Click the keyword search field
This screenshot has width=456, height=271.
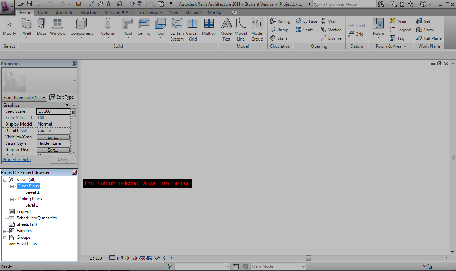[344, 4]
